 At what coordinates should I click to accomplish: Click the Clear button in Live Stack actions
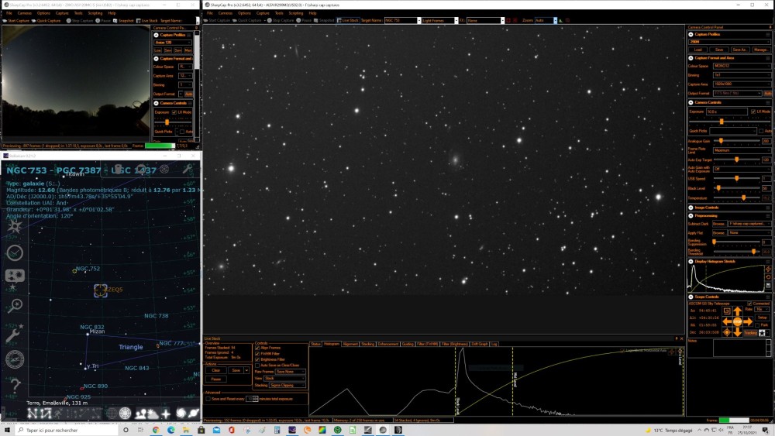(x=216, y=370)
